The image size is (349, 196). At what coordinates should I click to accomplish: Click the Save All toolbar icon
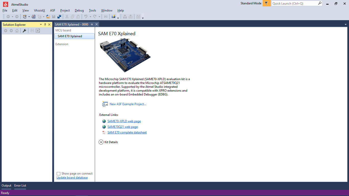(59, 17)
